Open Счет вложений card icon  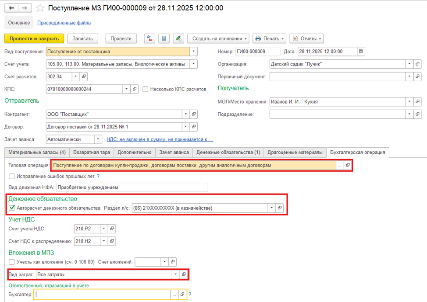[173, 262]
